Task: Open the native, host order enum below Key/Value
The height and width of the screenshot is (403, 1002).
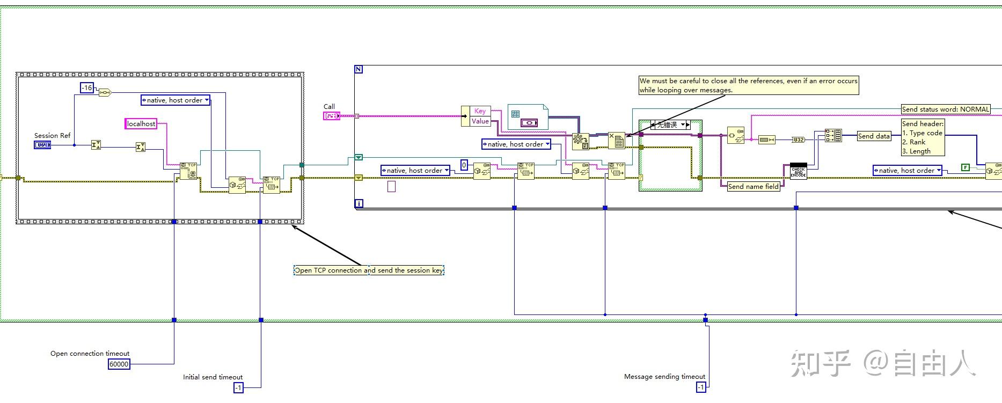Action: tap(516, 144)
